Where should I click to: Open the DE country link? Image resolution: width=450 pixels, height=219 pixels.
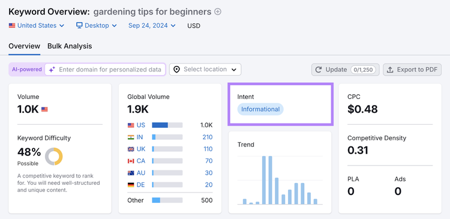click(x=140, y=185)
